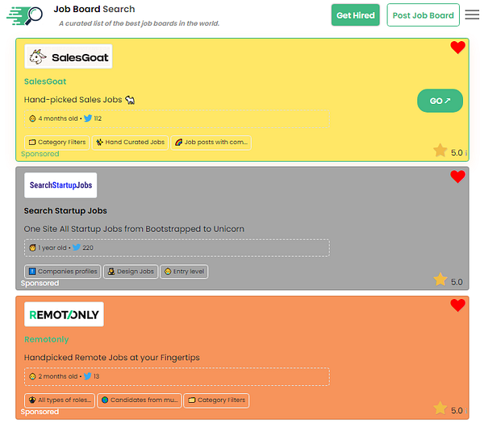This screenshot has height=423, width=484.
Task: Click the Sponsored label on Remotonly
Action: pyautogui.click(x=40, y=412)
